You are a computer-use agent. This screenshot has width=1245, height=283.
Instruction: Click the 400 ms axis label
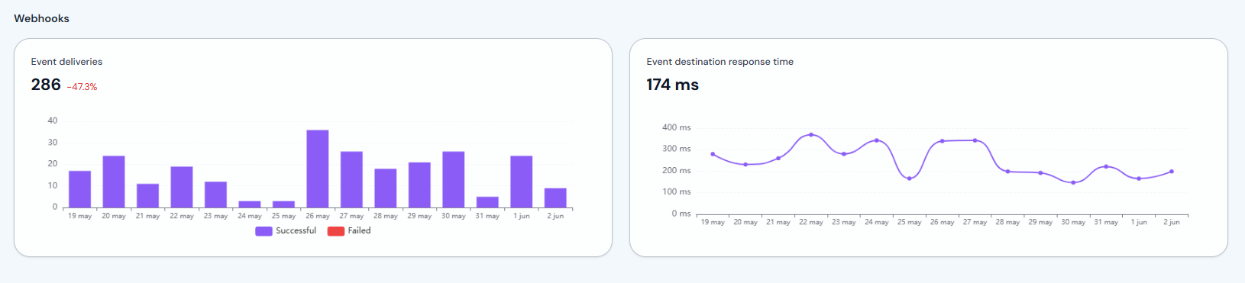click(676, 127)
